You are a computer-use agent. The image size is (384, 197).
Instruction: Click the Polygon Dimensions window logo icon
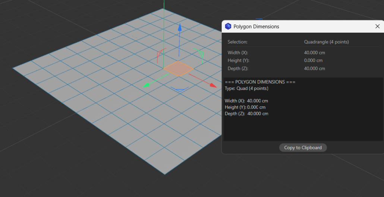pyautogui.click(x=228, y=26)
